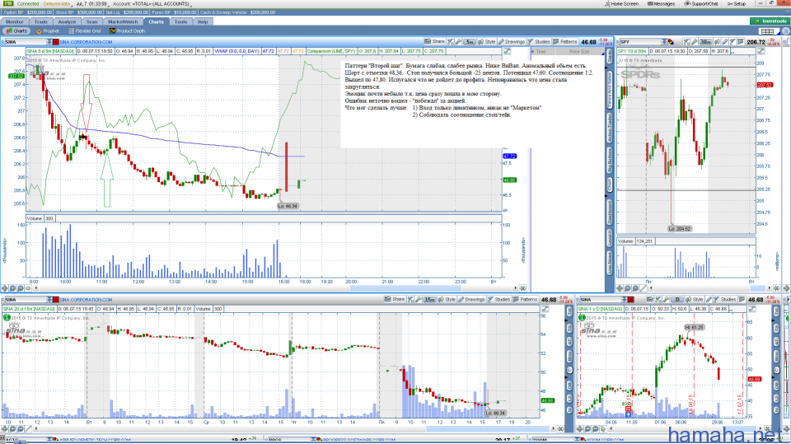Open the 15m timeframe selector on the lower SINA chart

click(x=429, y=299)
